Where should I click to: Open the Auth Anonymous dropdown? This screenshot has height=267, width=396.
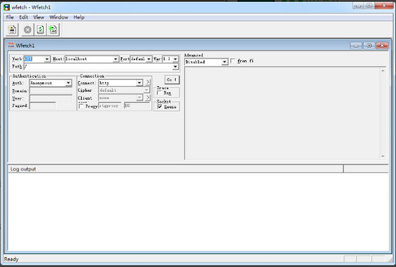coord(68,83)
